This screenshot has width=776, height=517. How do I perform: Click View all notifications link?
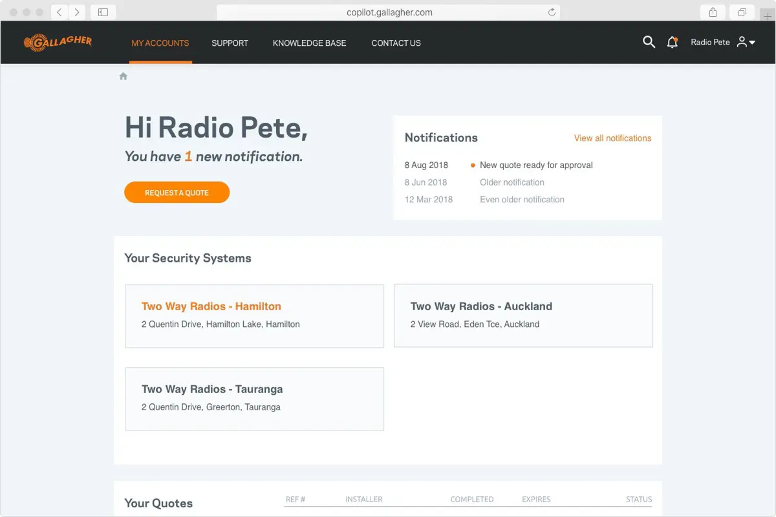tap(612, 138)
